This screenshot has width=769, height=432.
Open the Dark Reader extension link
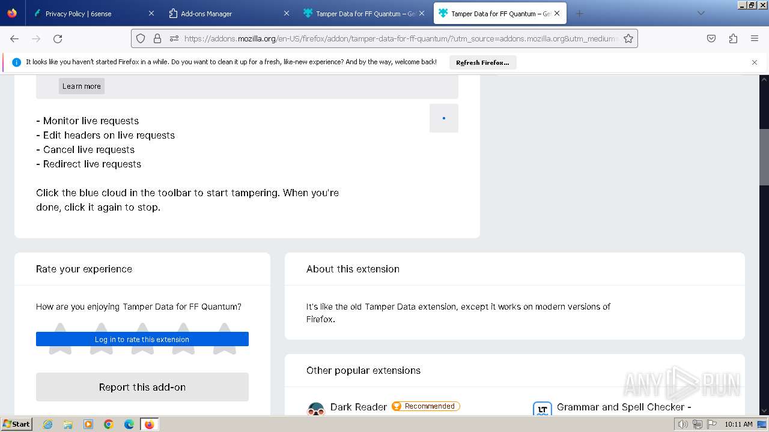(359, 407)
